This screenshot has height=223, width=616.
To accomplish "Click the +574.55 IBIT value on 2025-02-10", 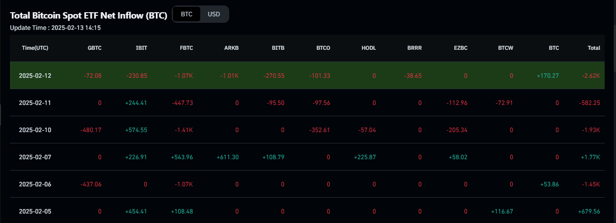I will click(136, 130).
